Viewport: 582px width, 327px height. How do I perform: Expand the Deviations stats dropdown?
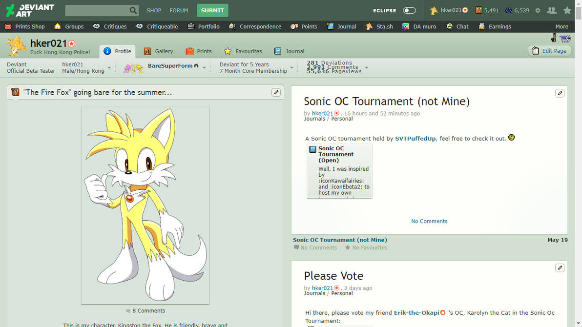click(x=366, y=67)
